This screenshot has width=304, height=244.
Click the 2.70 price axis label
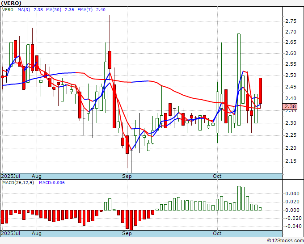pyautogui.click(x=291, y=32)
